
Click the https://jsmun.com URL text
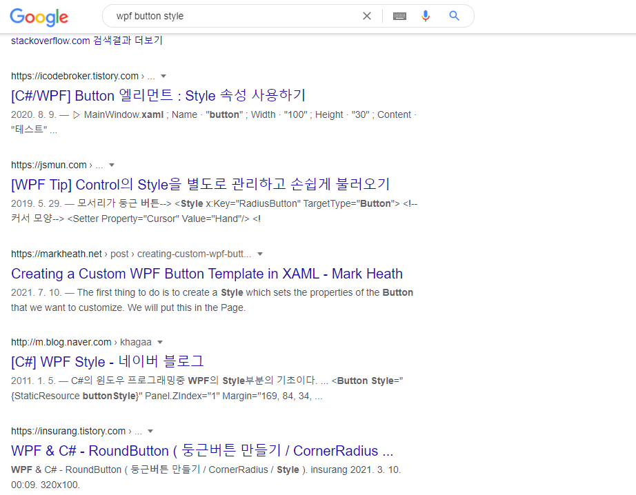49,165
